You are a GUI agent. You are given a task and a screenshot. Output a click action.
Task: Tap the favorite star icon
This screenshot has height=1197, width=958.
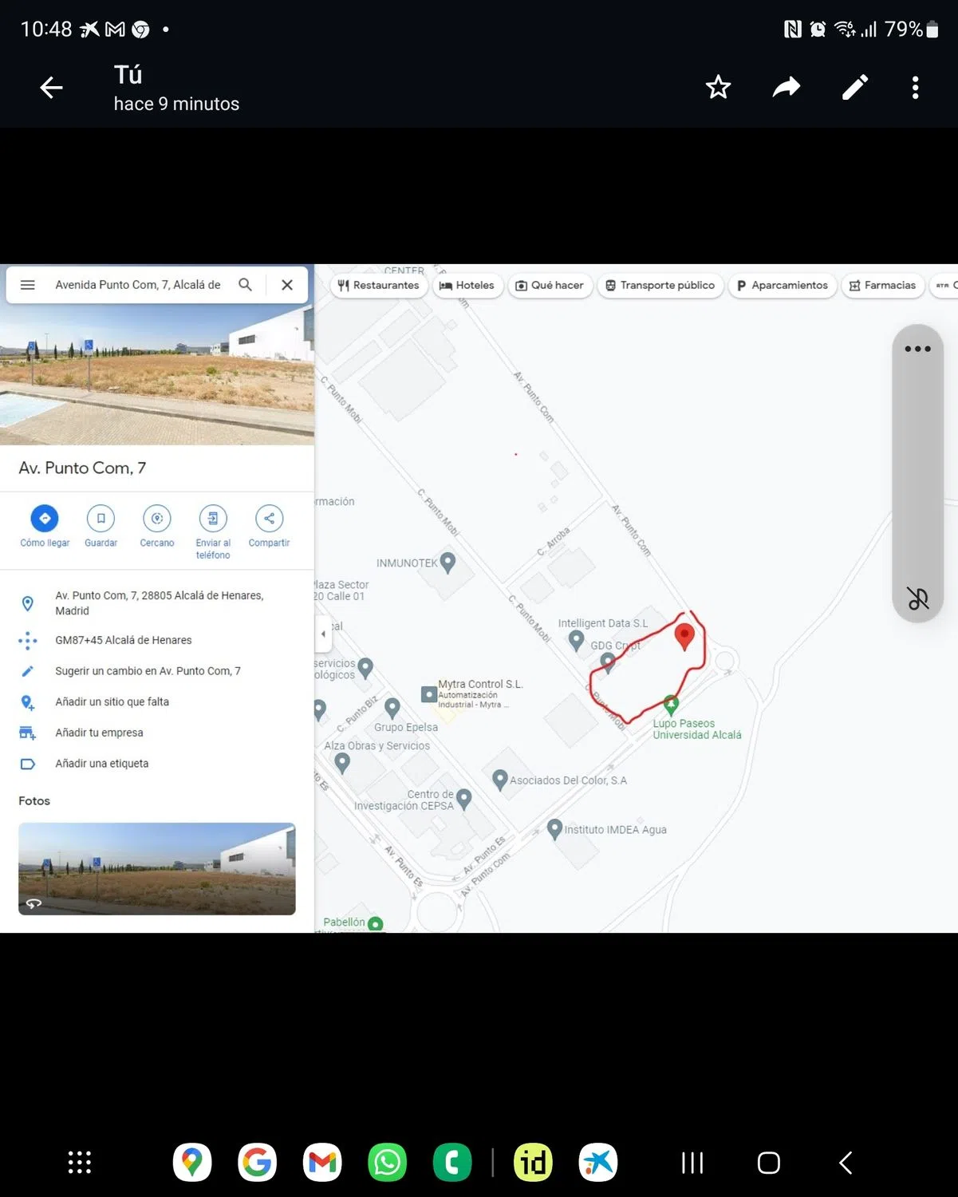[x=718, y=87]
